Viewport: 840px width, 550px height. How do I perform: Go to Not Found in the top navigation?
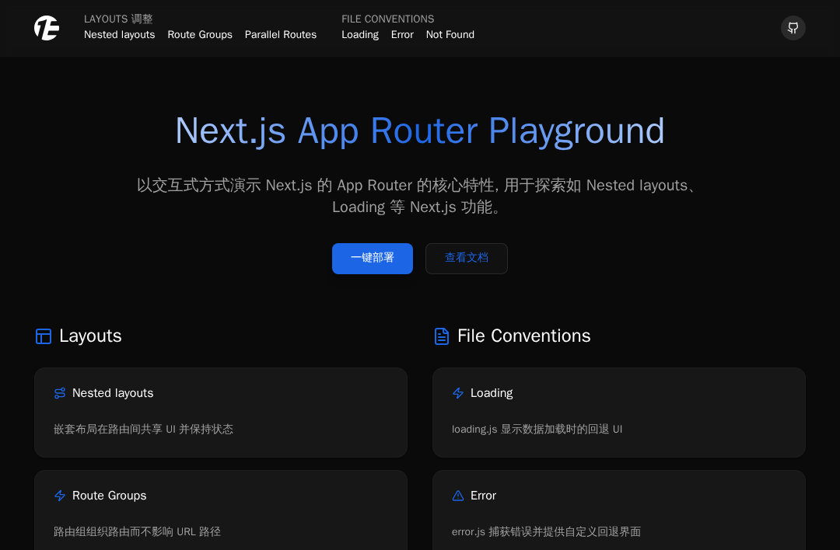450,35
